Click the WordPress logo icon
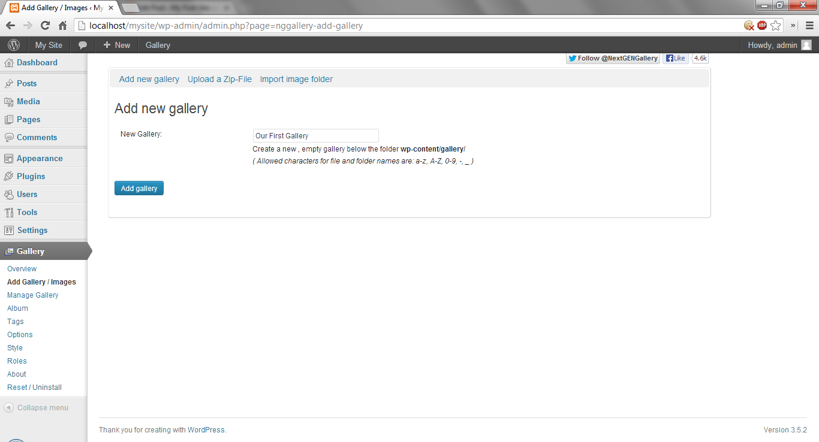 [x=14, y=45]
